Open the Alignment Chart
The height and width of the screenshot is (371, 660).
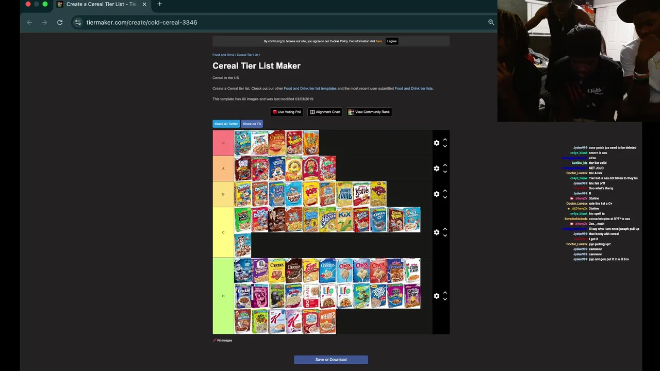pos(325,112)
